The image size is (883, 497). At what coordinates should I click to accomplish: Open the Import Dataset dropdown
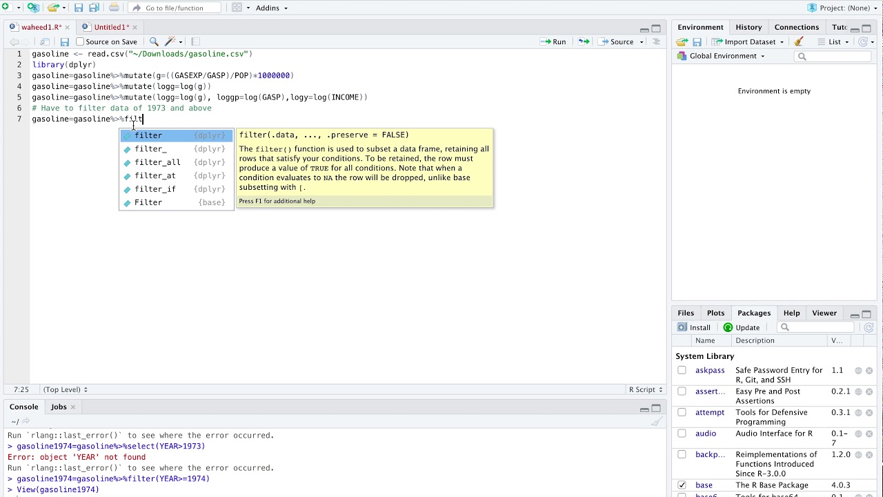coord(748,41)
